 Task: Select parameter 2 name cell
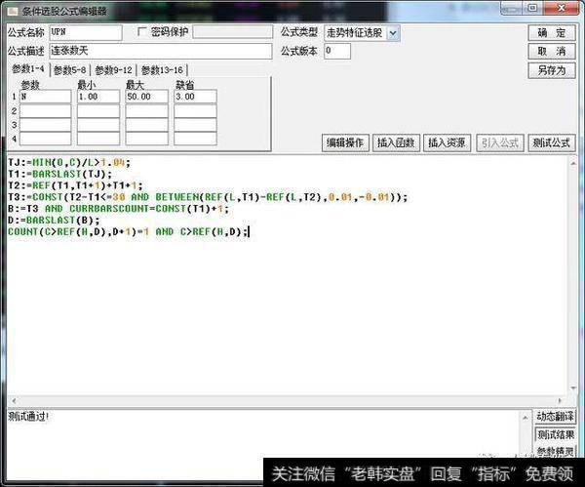45,111
